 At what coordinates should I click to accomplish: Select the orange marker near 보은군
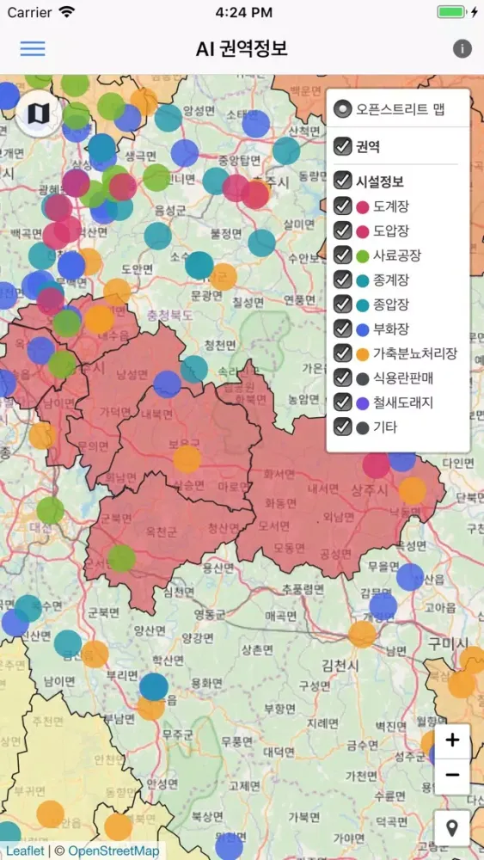tap(187, 459)
